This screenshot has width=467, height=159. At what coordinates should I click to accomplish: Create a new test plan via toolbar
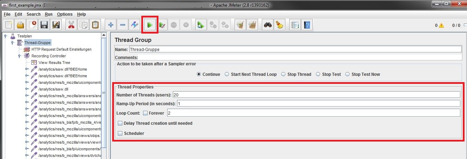pyautogui.click(x=8, y=25)
